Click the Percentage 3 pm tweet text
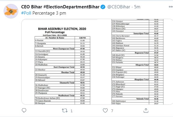Image resolution: width=173 pixels, height=117 pixels. coord(49,13)
